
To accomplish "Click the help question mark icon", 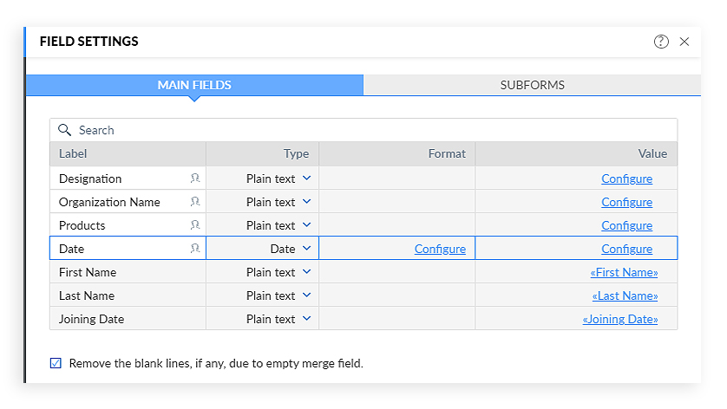I will pos(661,42).
